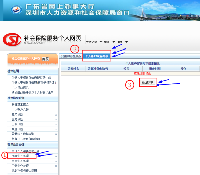This screenshot has height=175, width=200.
Task: Click the 关系 column header
Action: coord(126,69)
